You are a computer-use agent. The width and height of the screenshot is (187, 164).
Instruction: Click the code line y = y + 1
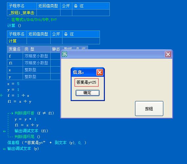(25, 119)
